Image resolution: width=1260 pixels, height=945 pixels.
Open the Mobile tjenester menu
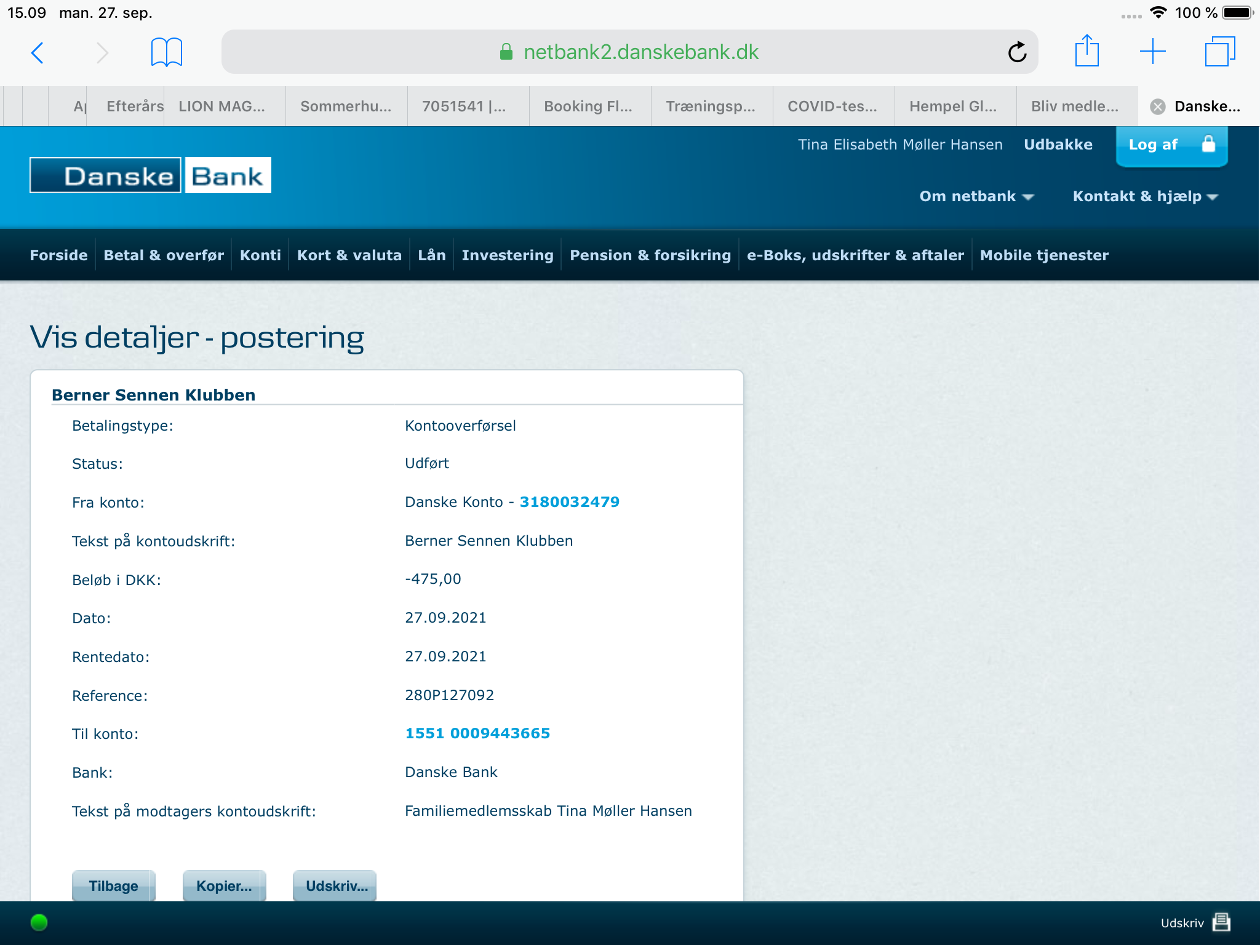tap(1044, 255)
